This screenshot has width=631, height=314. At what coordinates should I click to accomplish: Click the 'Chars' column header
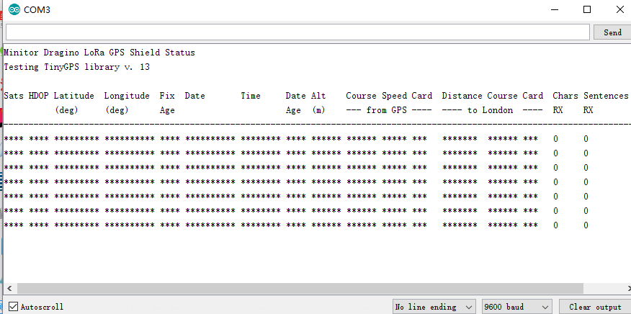(x=565, y=96)
